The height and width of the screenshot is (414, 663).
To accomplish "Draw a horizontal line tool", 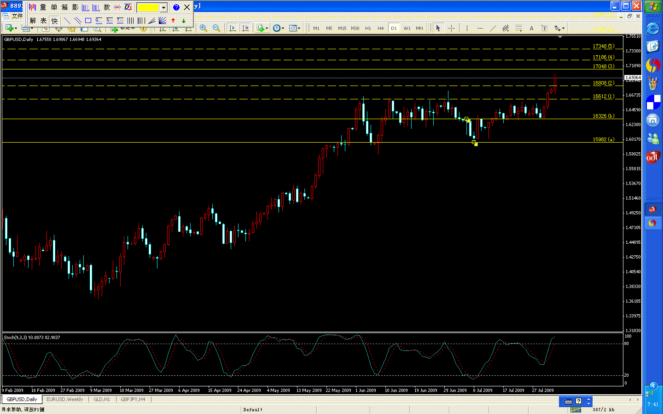I will click(x=480, y=28).
